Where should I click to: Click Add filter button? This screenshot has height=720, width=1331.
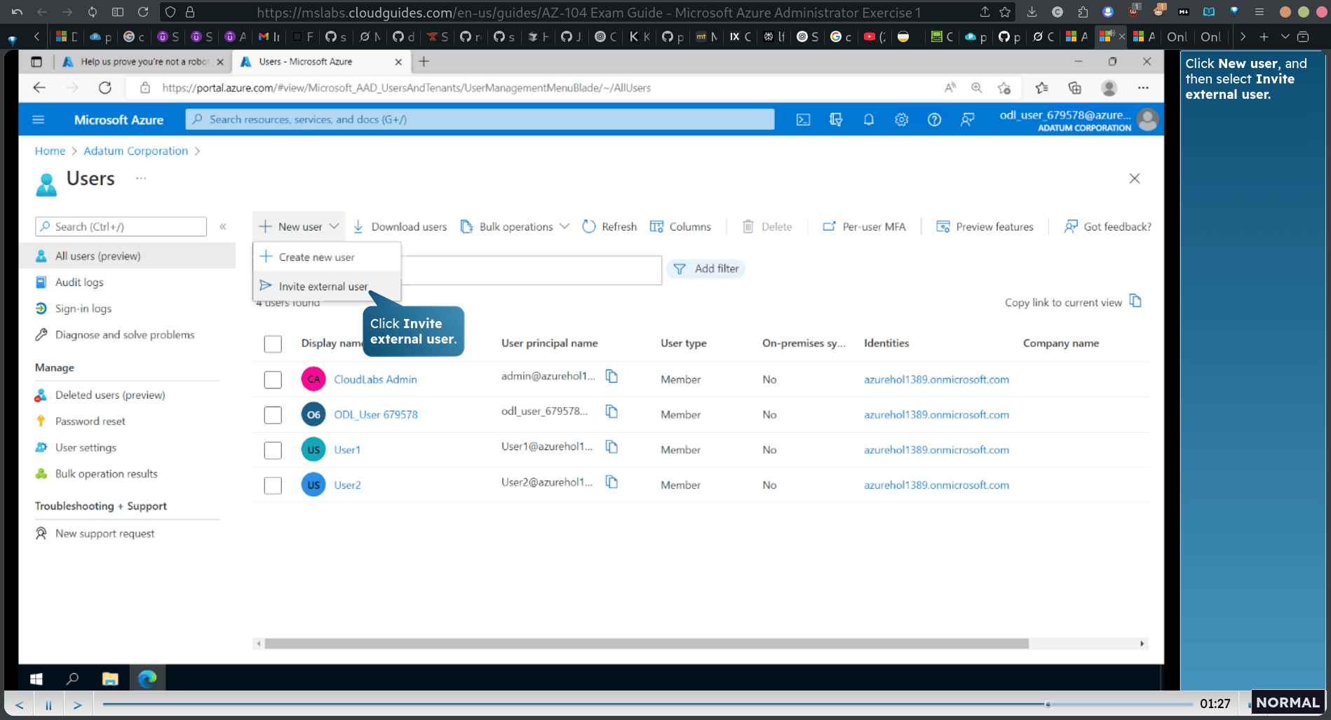[x=705, y=269]
